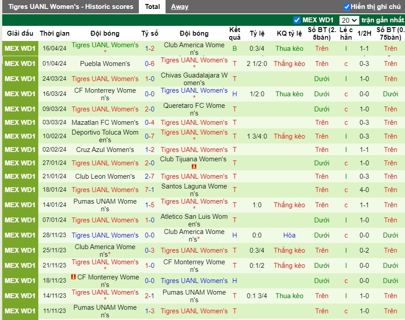Click the date 24/03/24
This screenshot has height=320, width=405.
click(x=54, y=78)
